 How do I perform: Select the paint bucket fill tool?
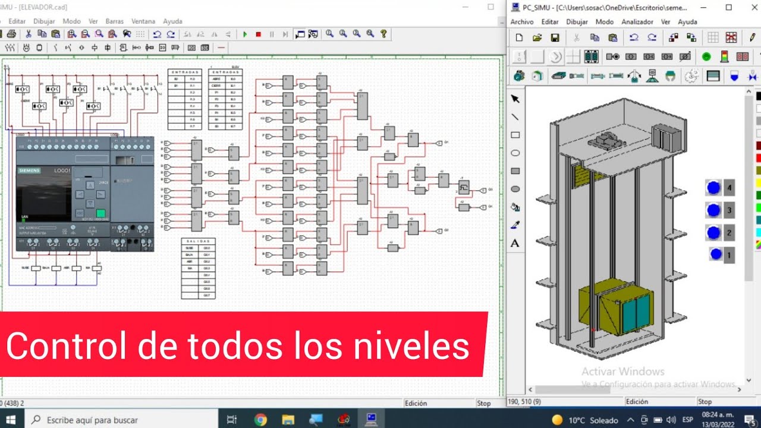(515, 207)
